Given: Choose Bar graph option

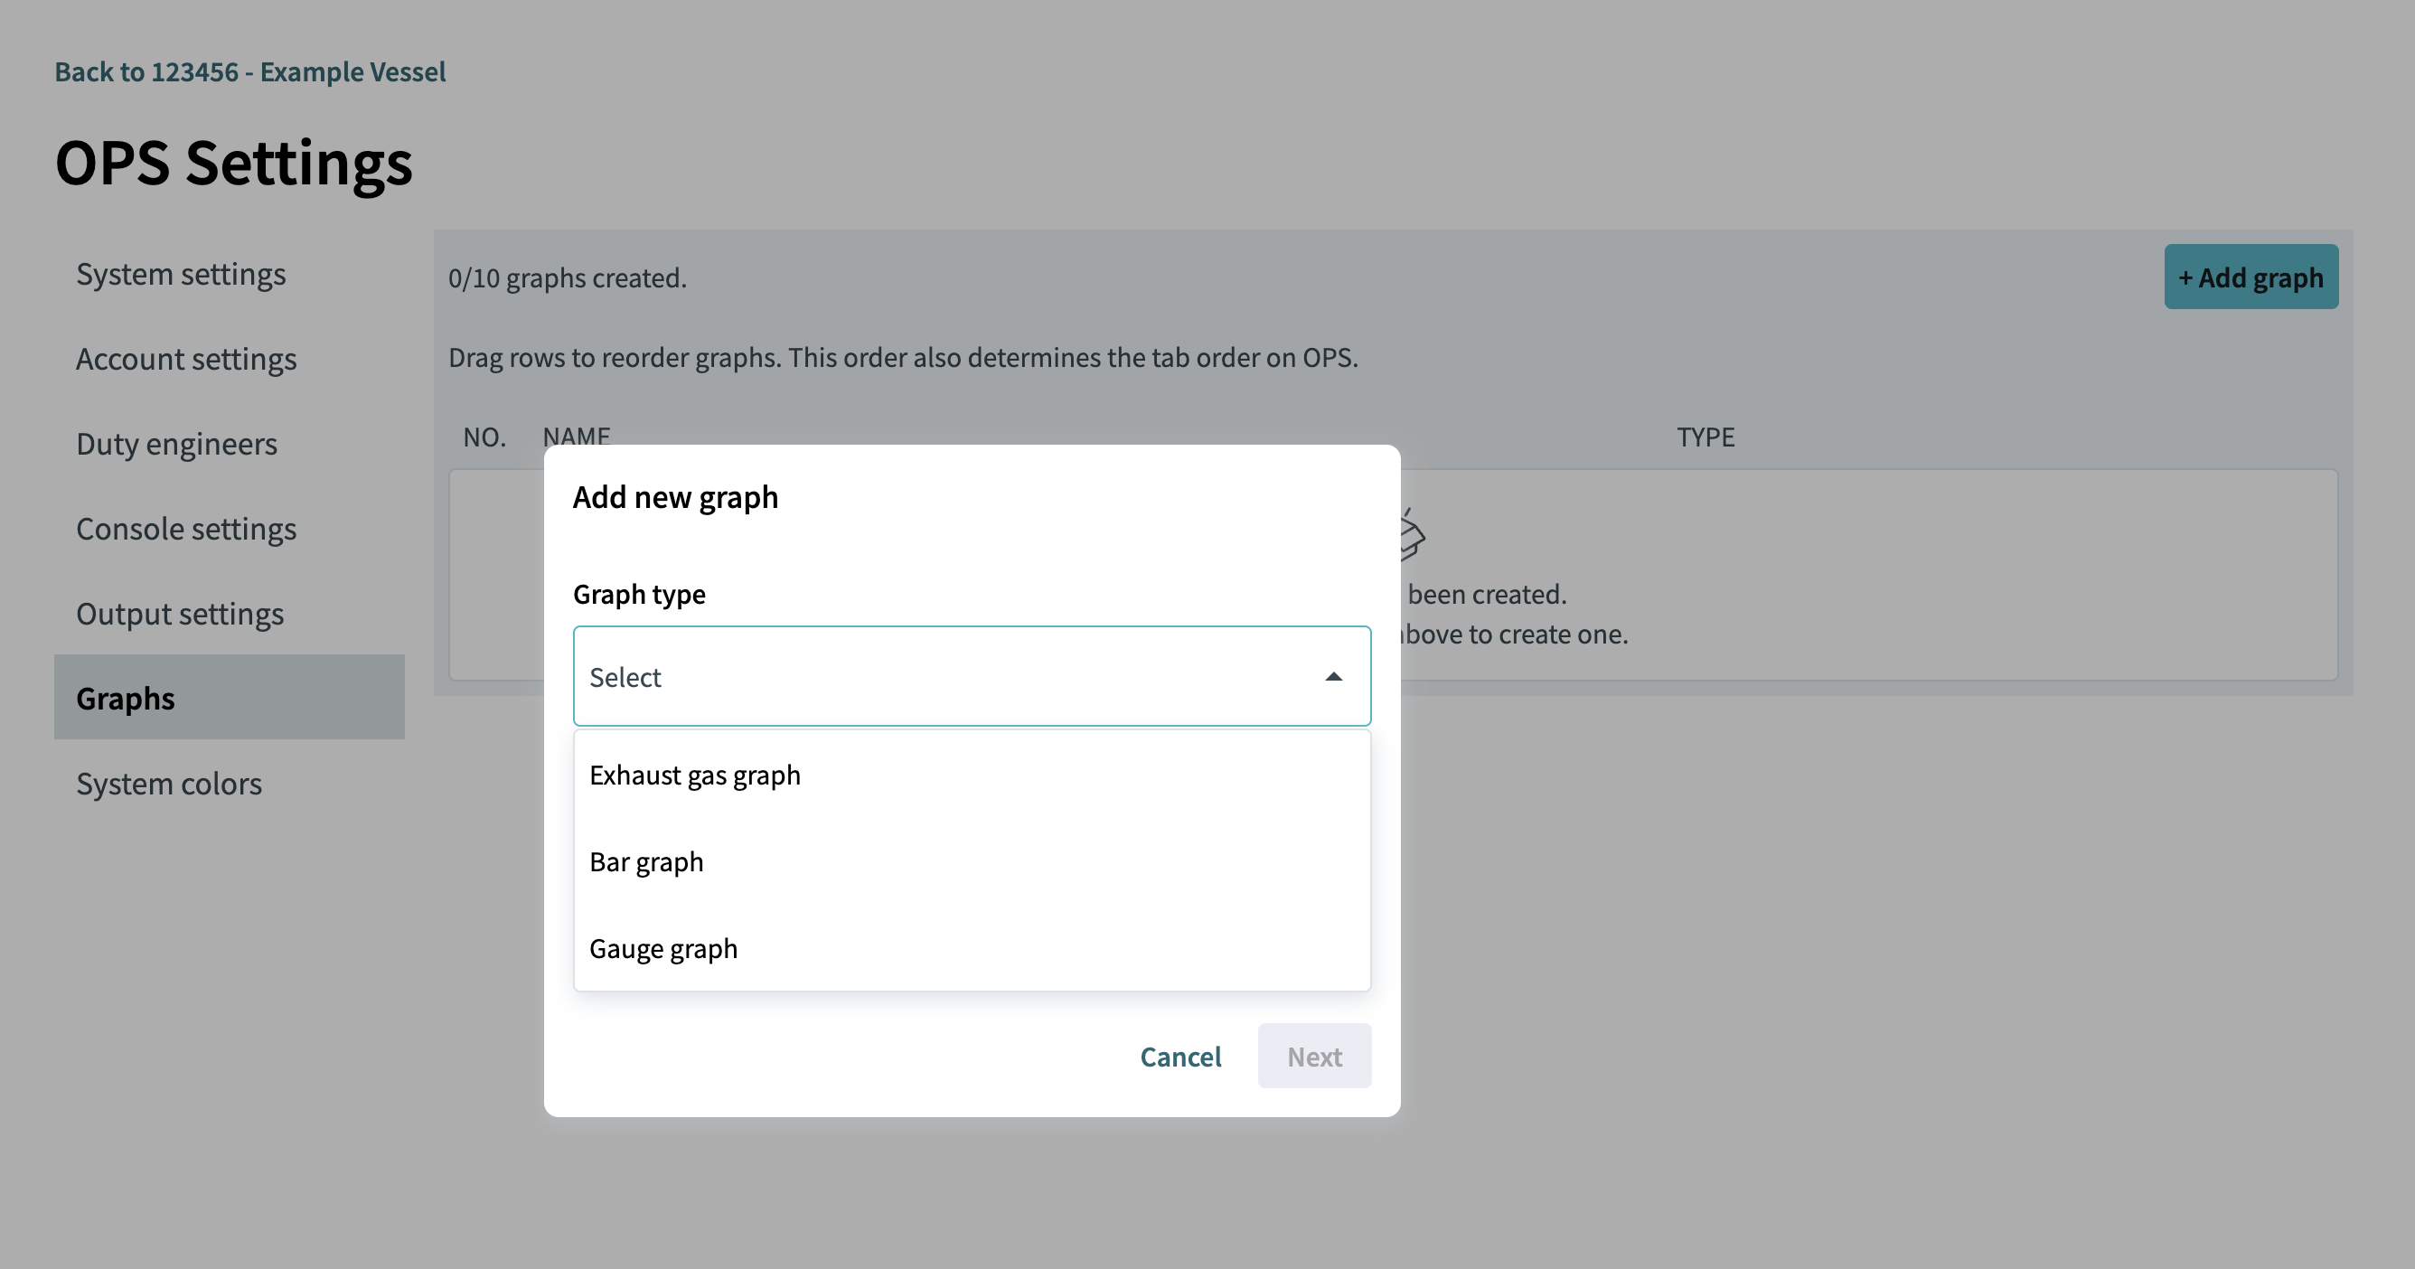Looking at the screenshot, I should [972, 861].
